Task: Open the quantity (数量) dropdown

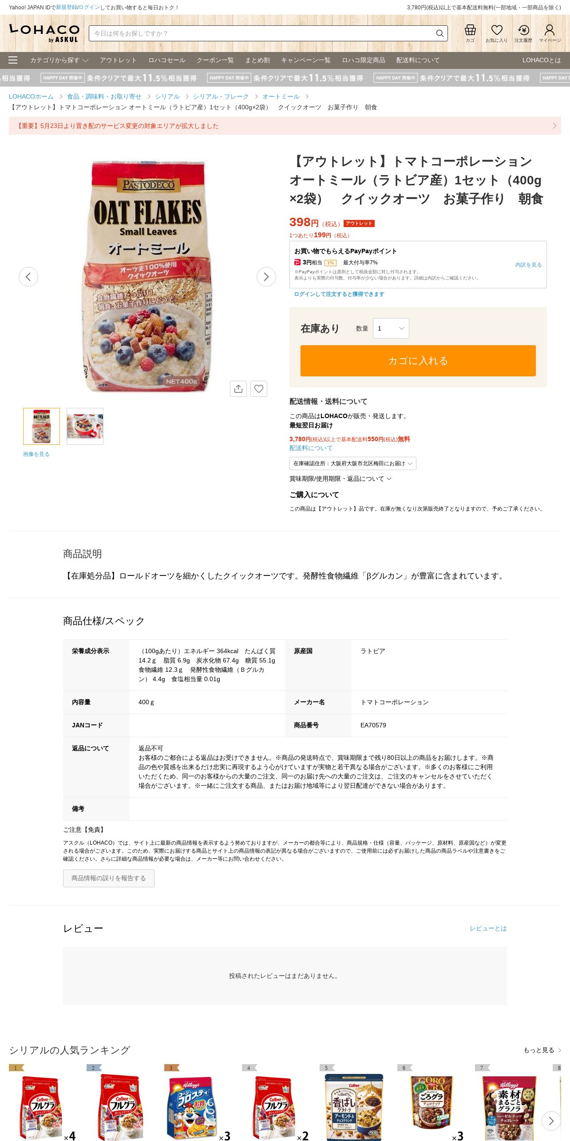Action: click(x=391, y=328)
